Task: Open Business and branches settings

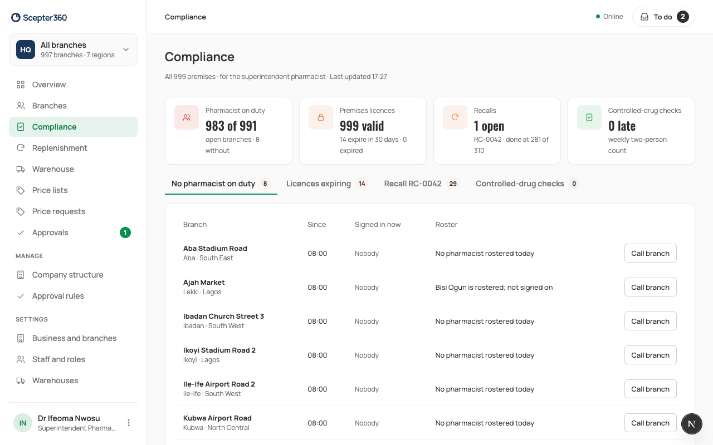Action: (x=73, y=338)
